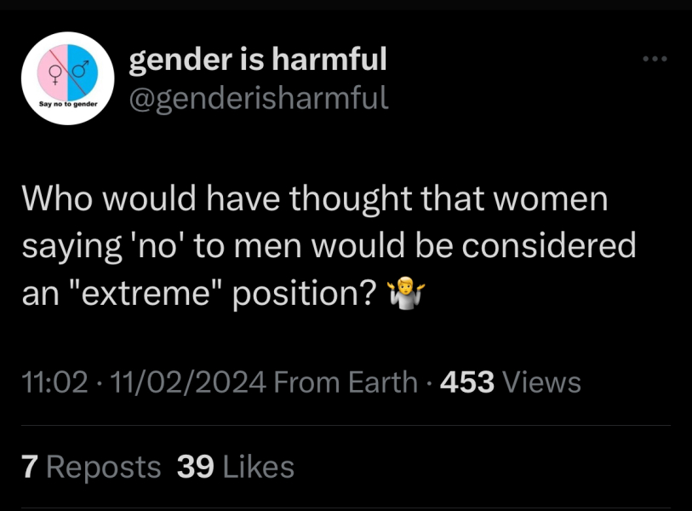Click the "From Earth" location label
Viewport: 692px width, 511px height.
(346, 382)
